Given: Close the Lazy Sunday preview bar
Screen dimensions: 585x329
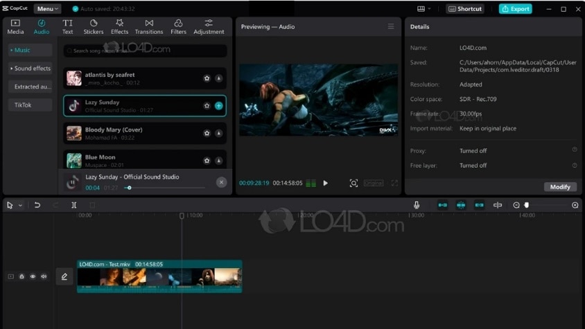Looking at the screenshot, I should click(x=221, y=182).
